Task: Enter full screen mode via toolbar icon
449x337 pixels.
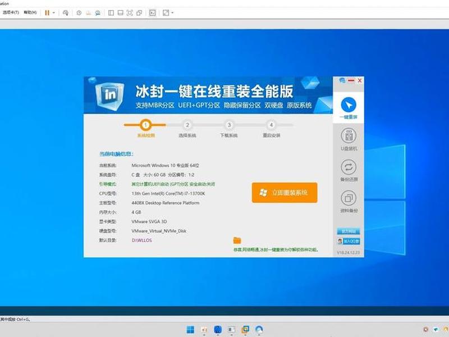Action: [x=130, y=12]
